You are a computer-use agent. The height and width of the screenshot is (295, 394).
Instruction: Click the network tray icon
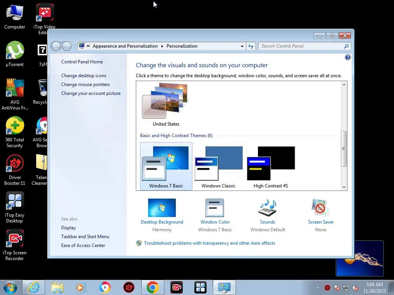coord(346,288)
